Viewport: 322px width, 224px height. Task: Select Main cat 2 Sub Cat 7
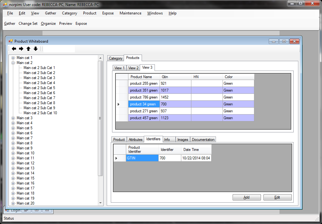[x=39, y=98]
